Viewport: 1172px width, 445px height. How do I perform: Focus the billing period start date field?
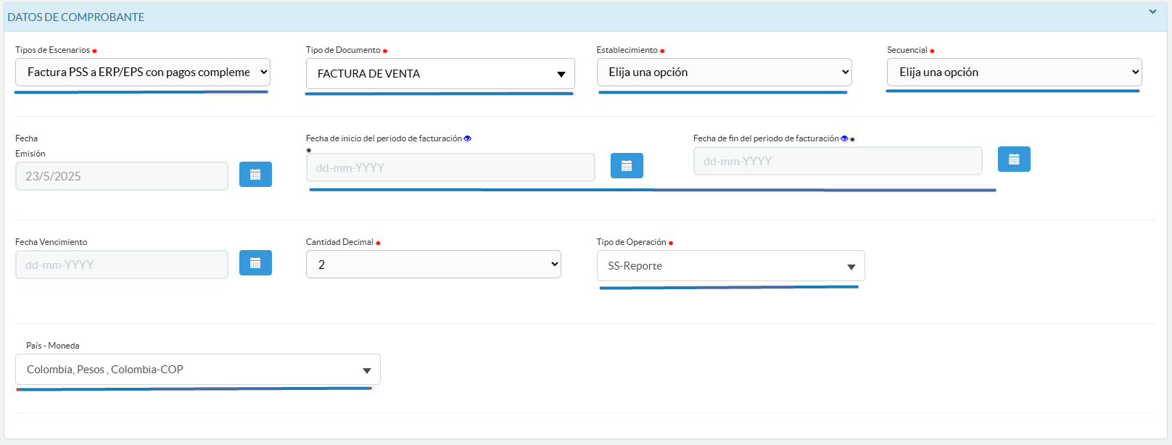coord(450,167)
